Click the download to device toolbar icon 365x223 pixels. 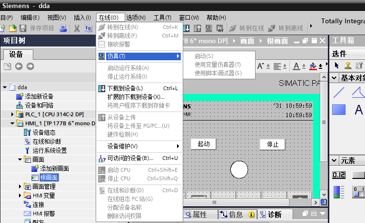[x=186, y=28]
